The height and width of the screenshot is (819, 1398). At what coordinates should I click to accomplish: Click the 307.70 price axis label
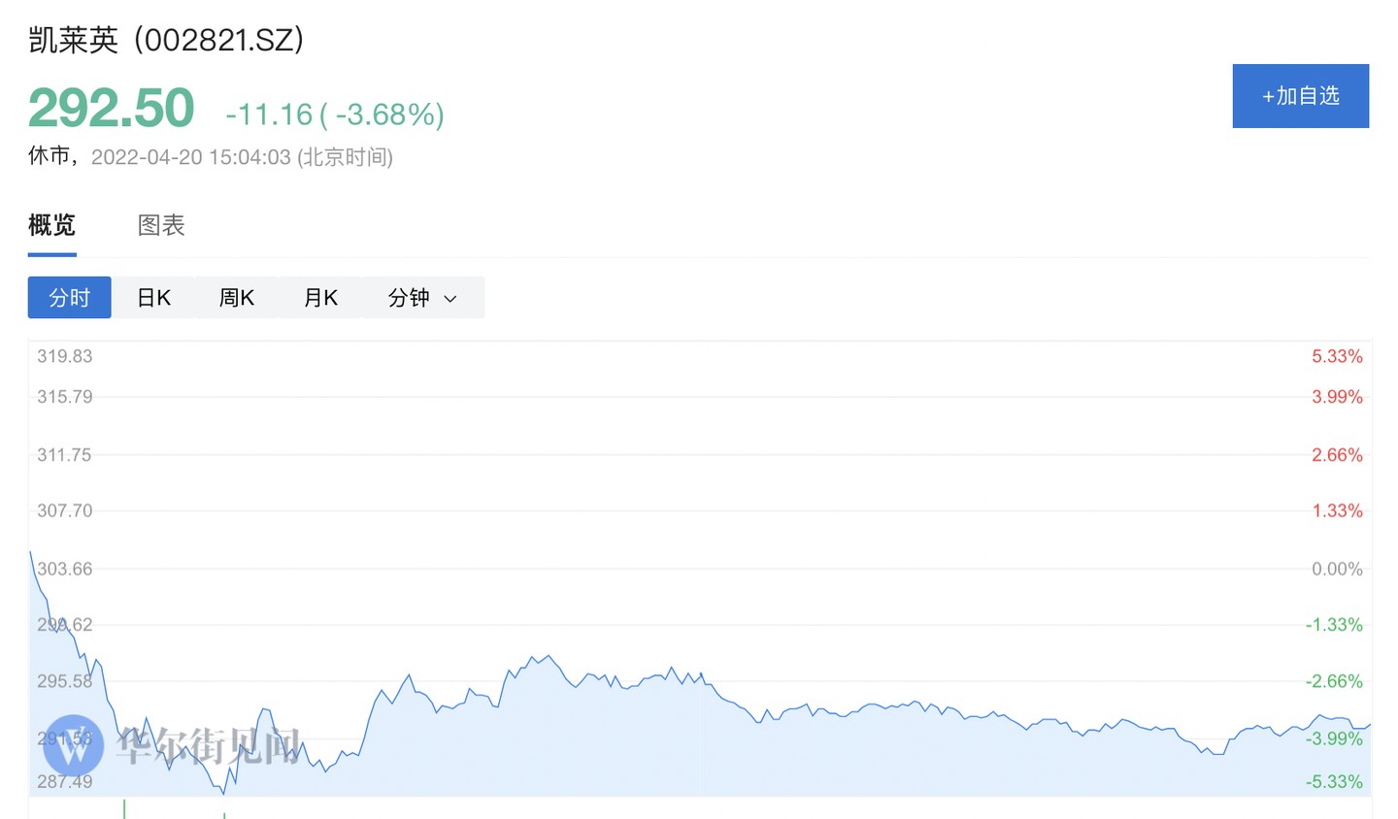pos(65,510)
